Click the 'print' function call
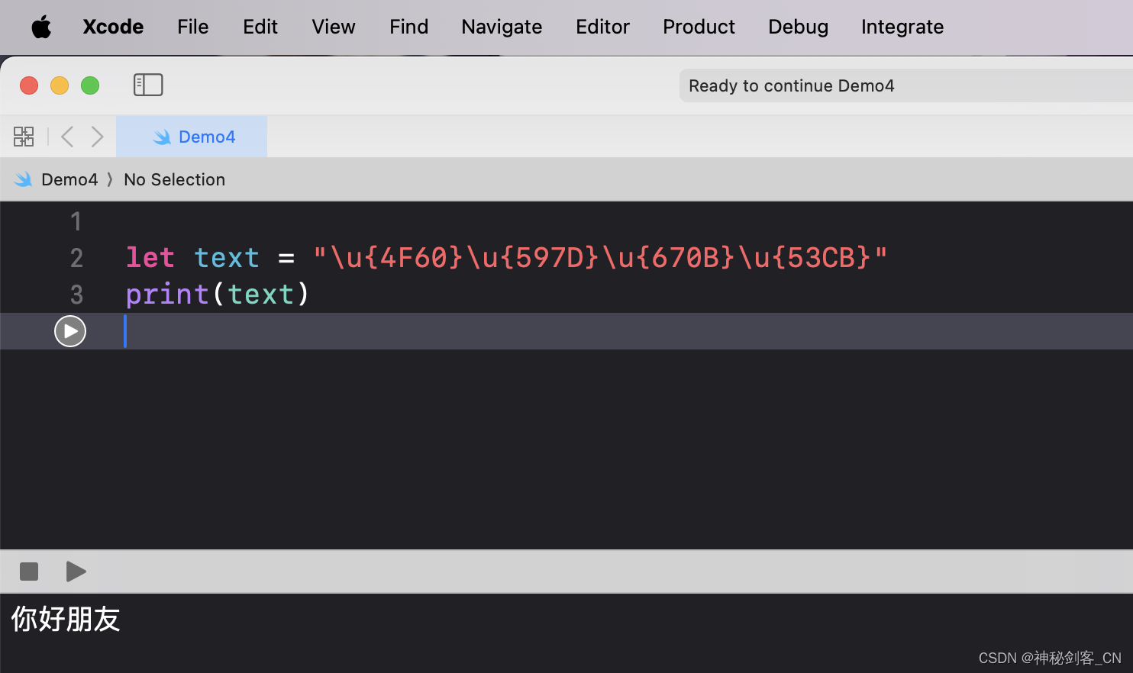The image size is (1133, 673). tap(167, 295)
